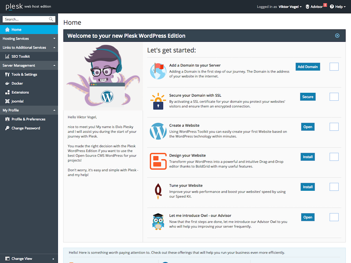Open the Help dropdown arrow
The image size is (351, 263).
tap(345, 7)
